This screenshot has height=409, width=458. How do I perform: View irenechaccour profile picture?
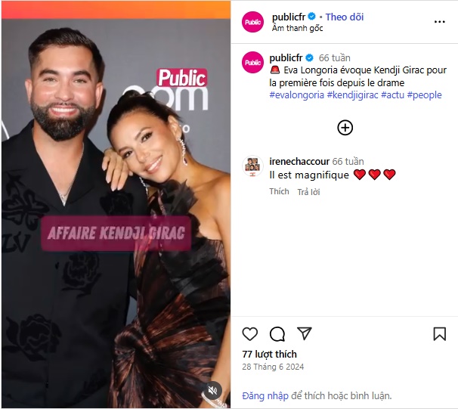pyautogui.click(x=252, y=166)
